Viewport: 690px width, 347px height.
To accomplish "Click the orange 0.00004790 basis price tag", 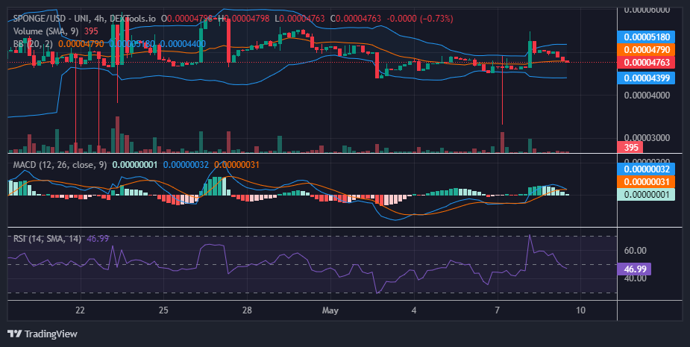I will (646, 50).
